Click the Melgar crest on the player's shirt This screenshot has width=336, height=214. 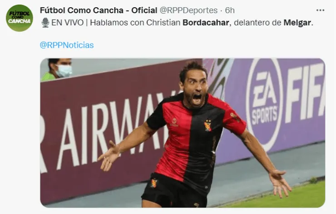(208, 125)
